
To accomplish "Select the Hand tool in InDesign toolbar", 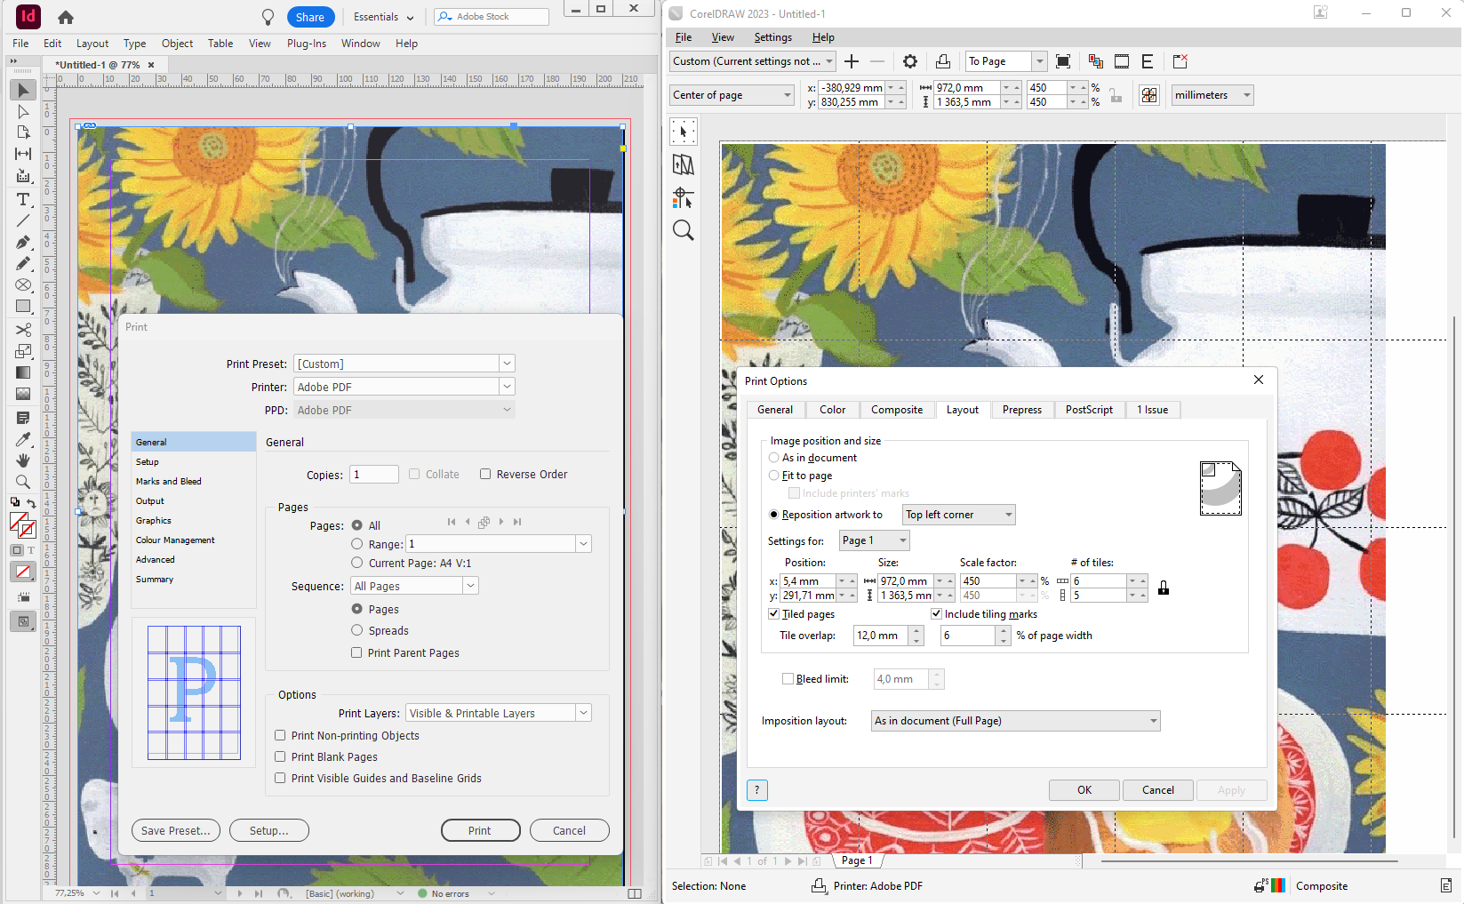I will tap(22, 460).
